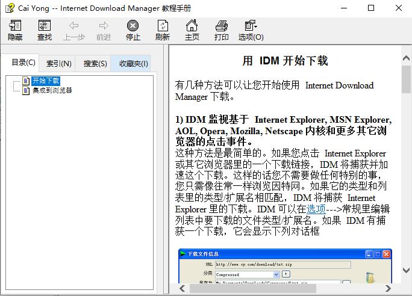Go back with the 上一步 arrow

tap(74, 30)
